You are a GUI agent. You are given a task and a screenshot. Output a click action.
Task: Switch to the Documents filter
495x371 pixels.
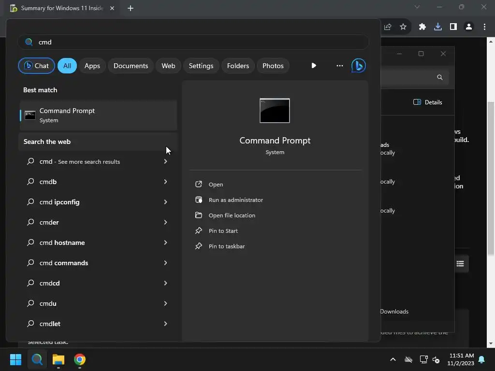pyautogui.click(x=131, y=66)
